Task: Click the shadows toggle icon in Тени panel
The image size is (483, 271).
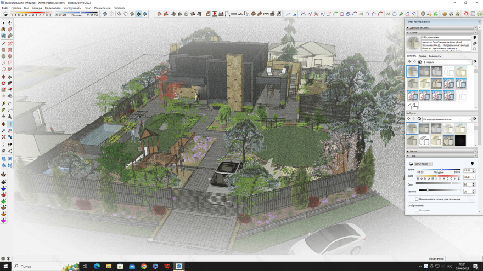Action: 411,164
